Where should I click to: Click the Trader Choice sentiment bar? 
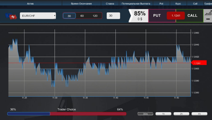[x=67, y=114]
